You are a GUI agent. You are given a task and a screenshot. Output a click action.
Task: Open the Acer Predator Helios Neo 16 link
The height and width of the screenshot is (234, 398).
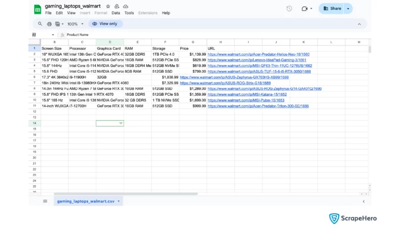258,55
